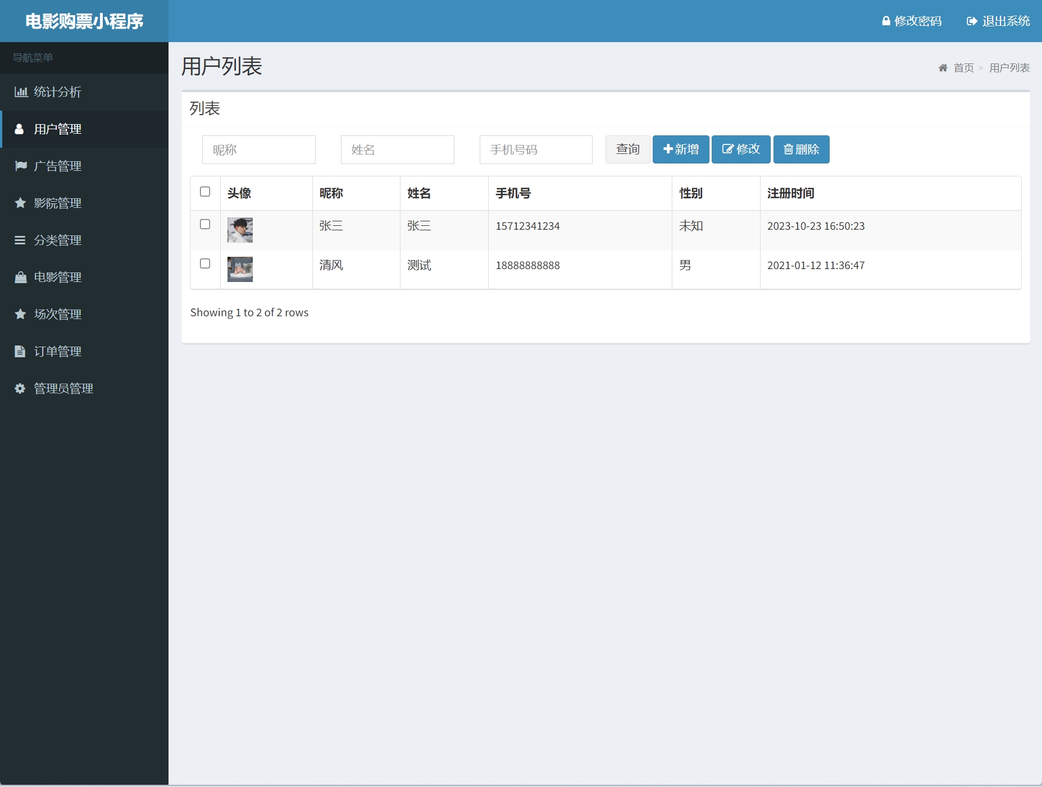Click the flag icon beside 广告管理
Screen dimensions: 1042x787
[x=21, y=166]
